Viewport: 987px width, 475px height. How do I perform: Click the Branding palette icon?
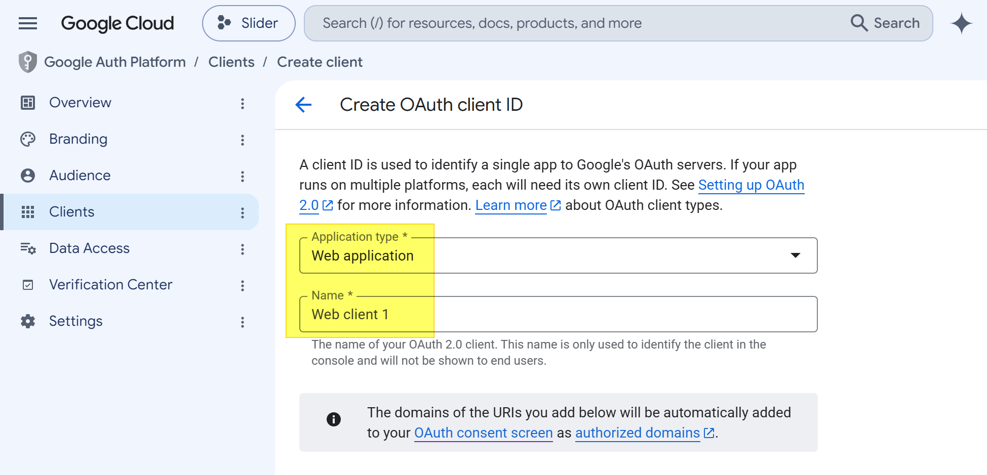click(28, 139)
